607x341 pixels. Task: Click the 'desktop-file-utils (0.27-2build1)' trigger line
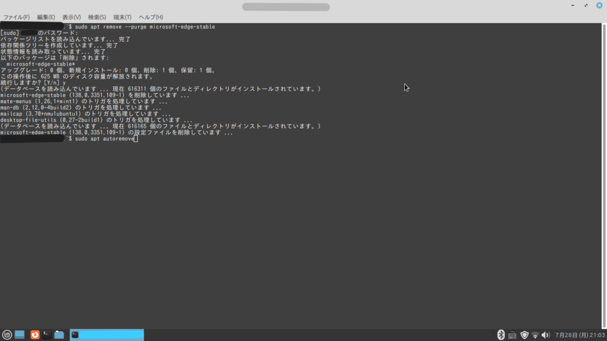pos(97,120)
